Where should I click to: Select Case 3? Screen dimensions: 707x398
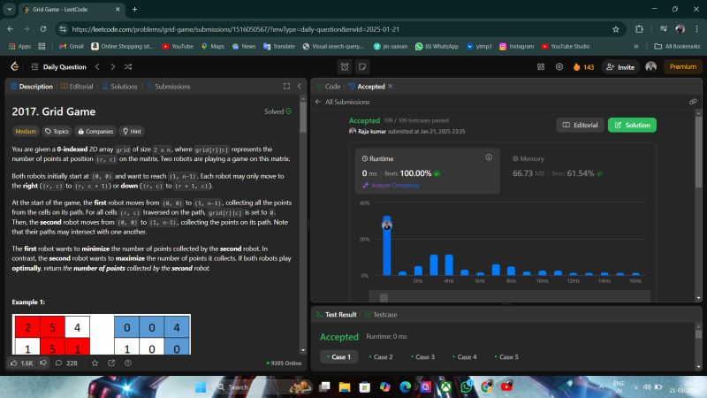click(x=422, y=357)
